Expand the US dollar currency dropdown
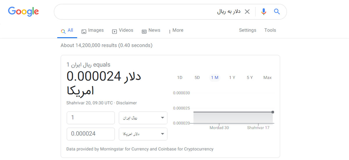 coord(143,134)
